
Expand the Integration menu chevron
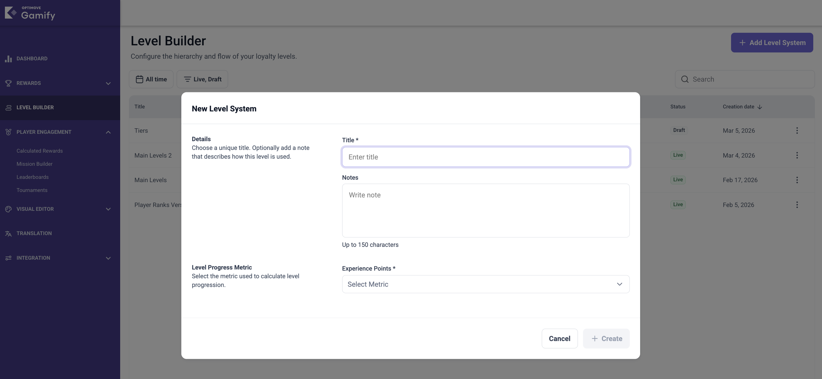(108, 258)
